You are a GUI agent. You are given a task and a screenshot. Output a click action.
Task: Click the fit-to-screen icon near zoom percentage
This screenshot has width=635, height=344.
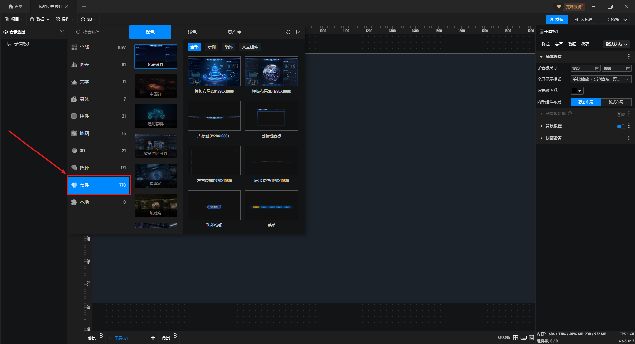pyautogui.click(x=516, y=338)
